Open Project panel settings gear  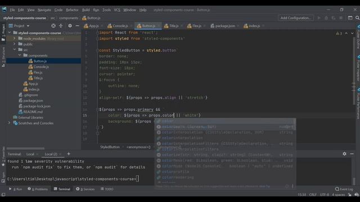pyautogui.click(x=70, y=26)
